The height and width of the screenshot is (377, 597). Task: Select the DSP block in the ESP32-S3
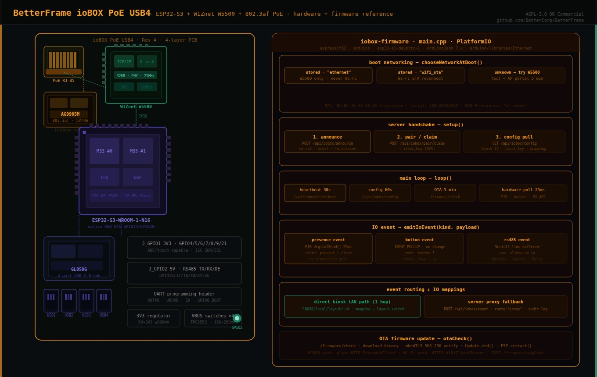(138, 177)
